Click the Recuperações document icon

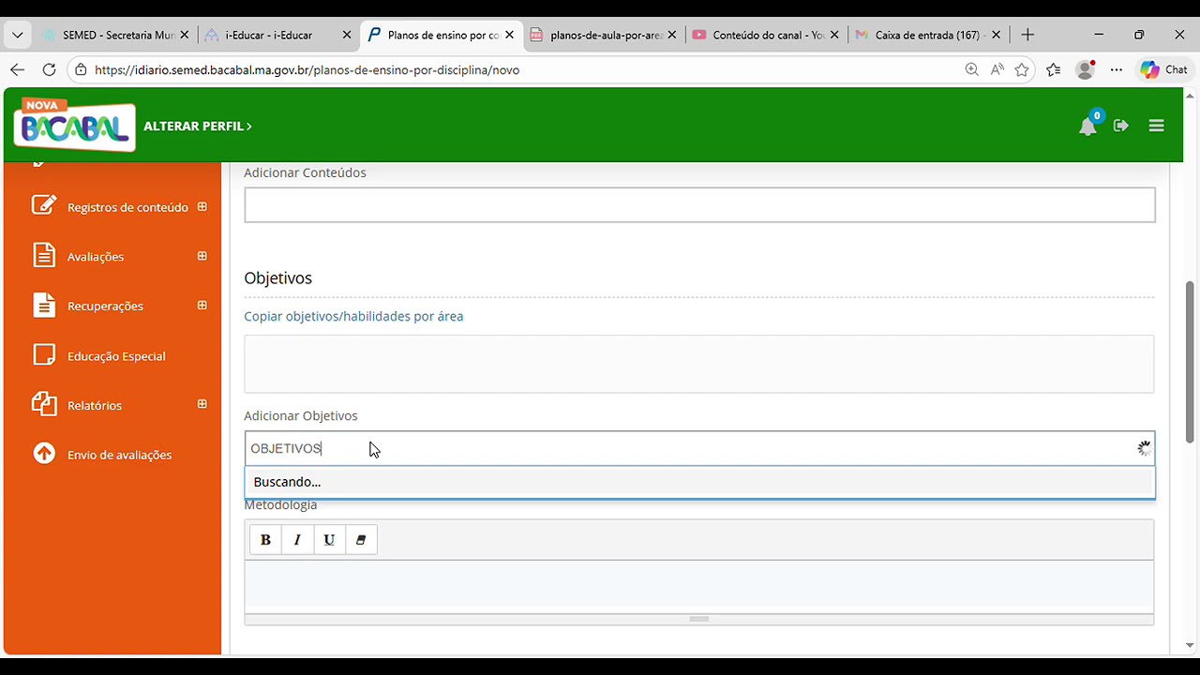[44, 305]
